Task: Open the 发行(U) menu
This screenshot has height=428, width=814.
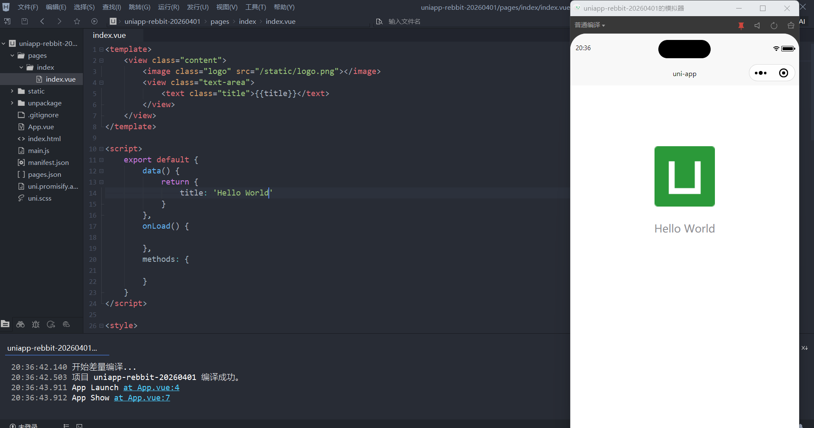Action: 198,7
